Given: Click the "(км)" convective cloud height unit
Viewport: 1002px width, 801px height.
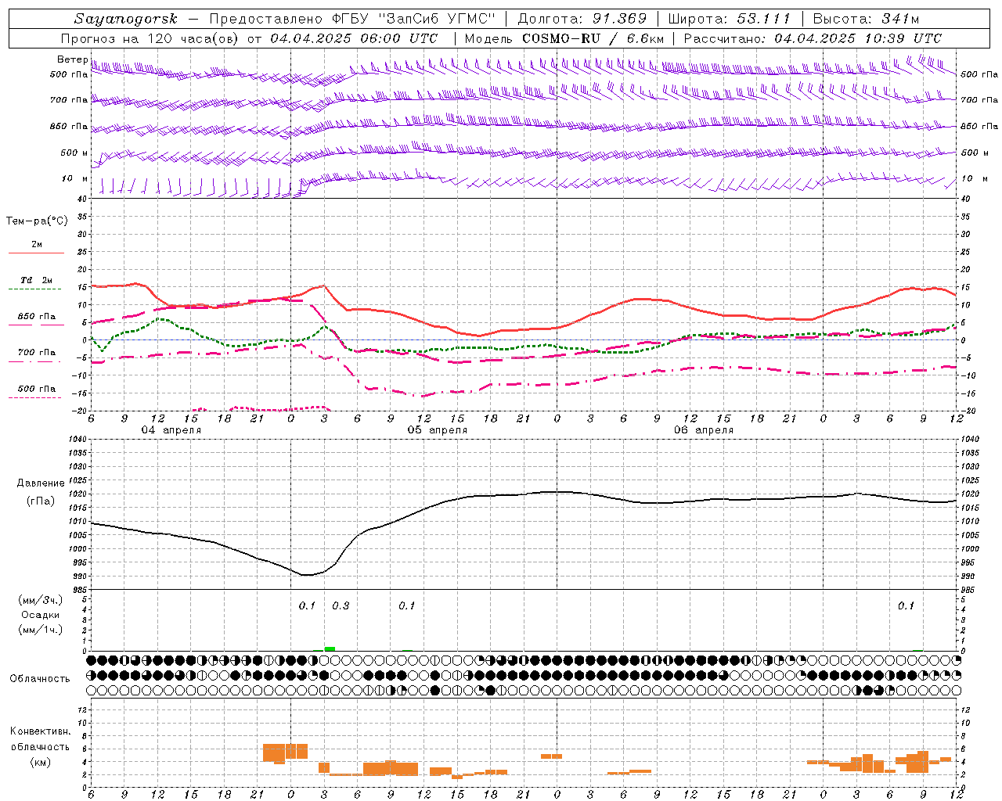Looking at the screenshot, I should click(40, 762).
